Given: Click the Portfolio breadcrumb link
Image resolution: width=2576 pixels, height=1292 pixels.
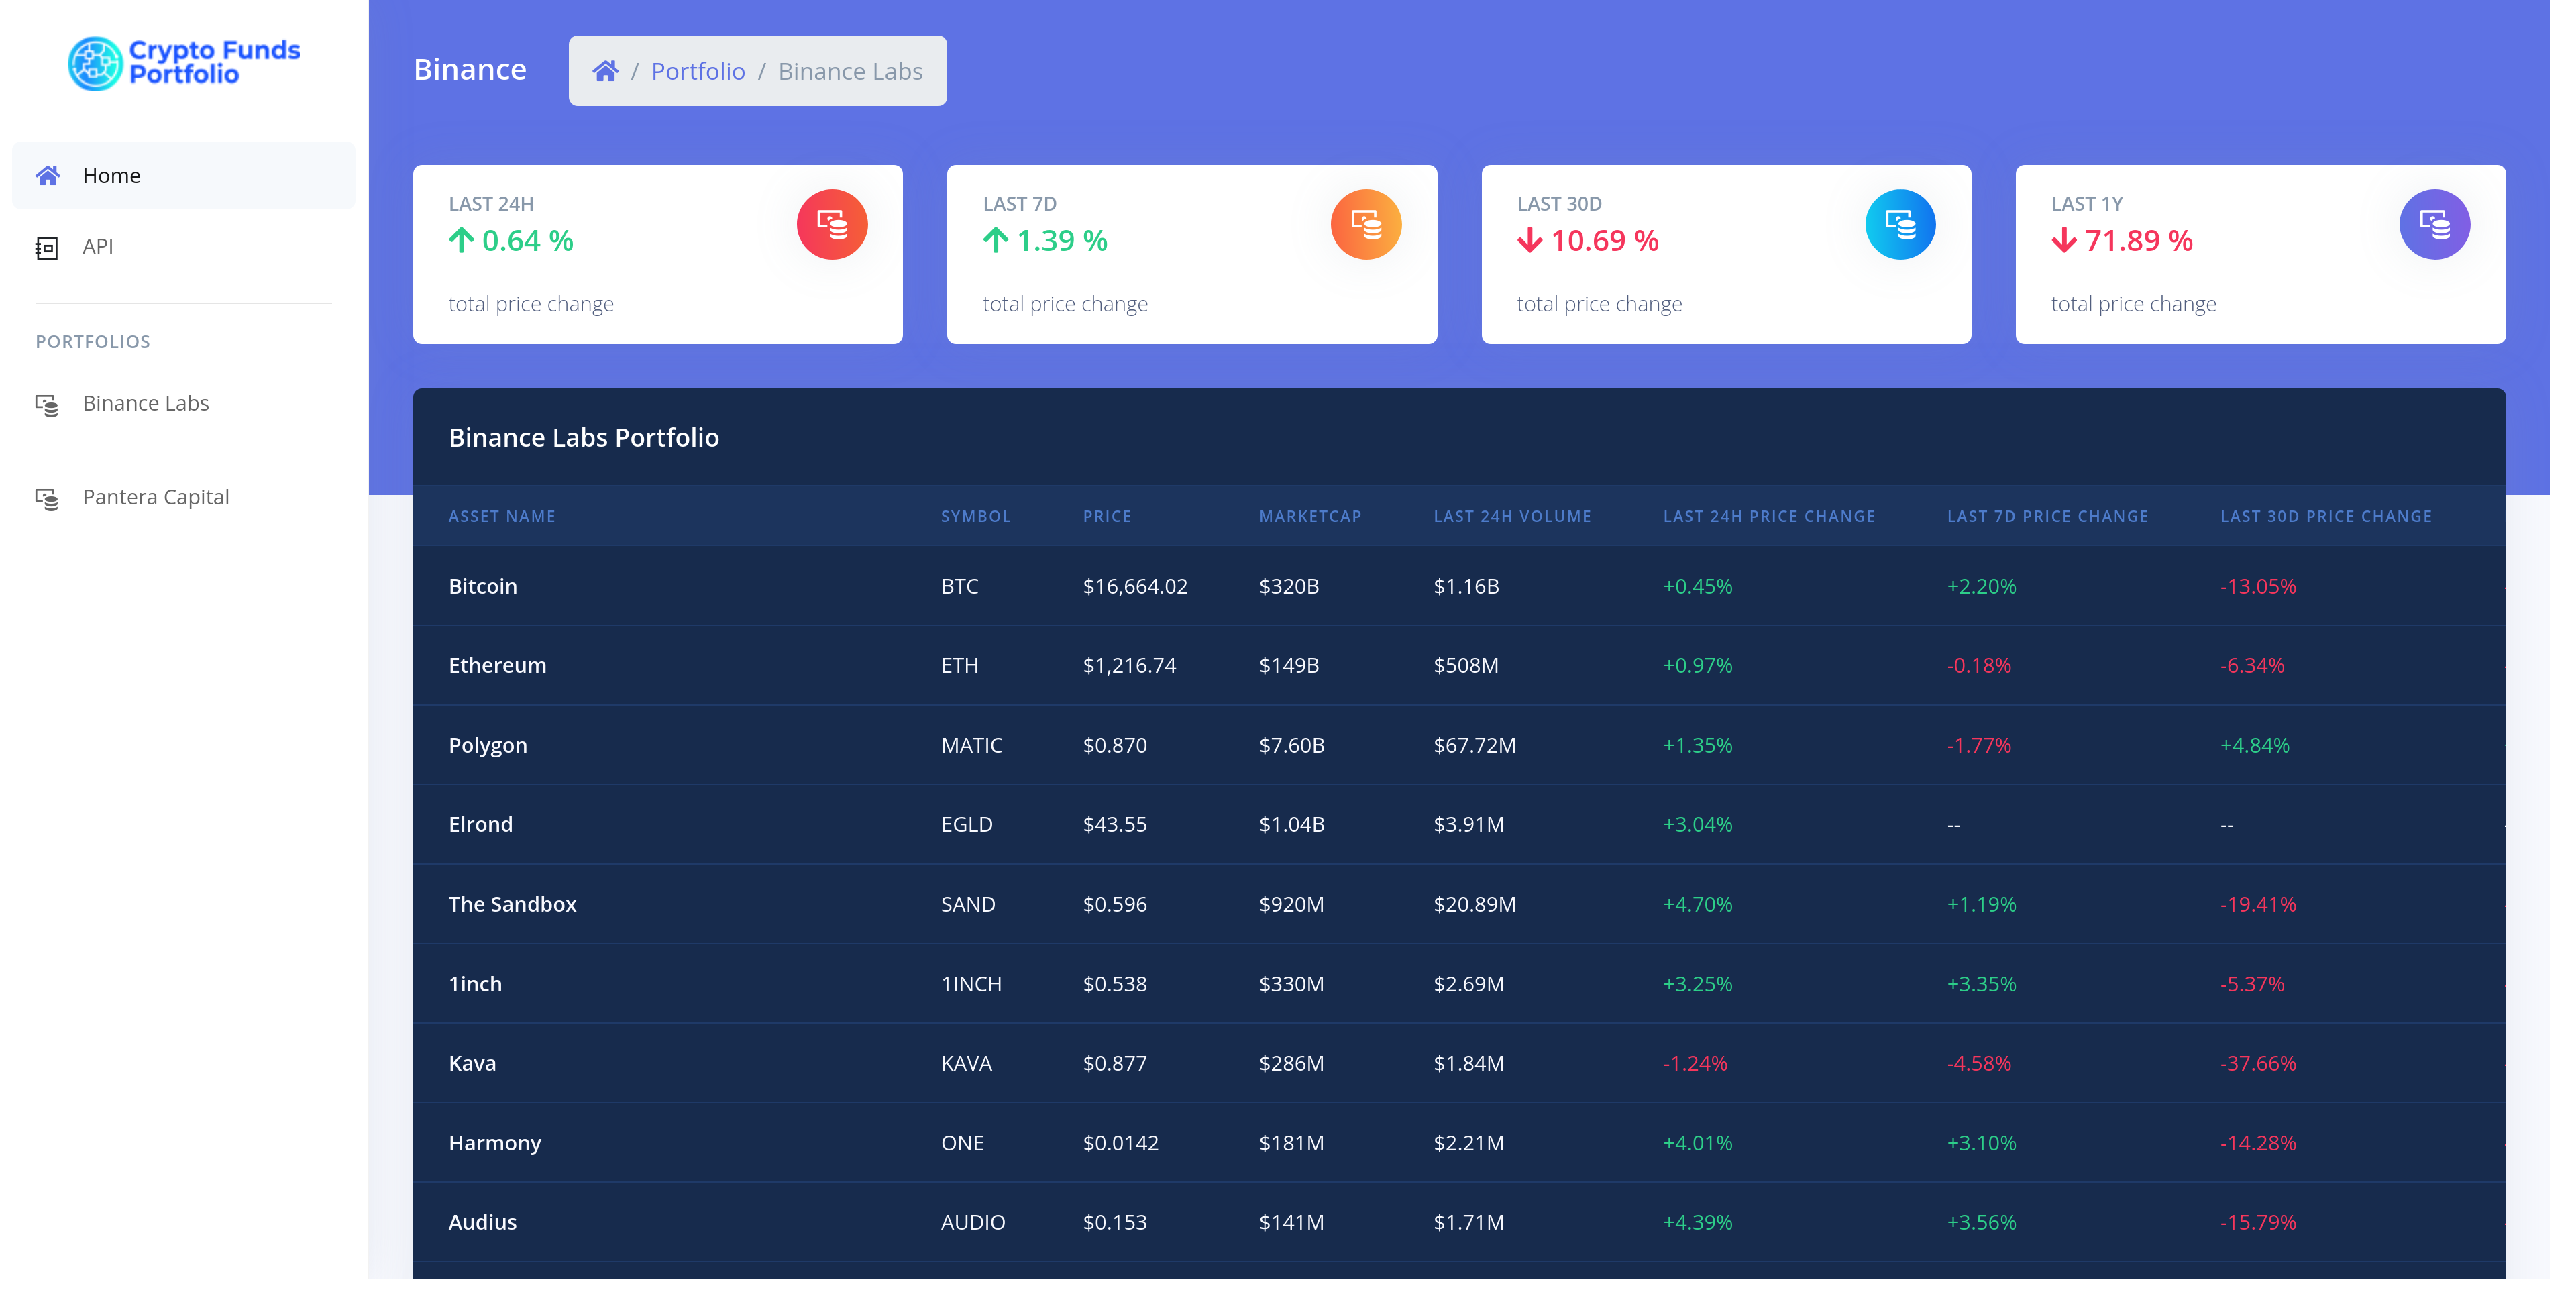Looking at the screenshot, I should click(698, 71).
